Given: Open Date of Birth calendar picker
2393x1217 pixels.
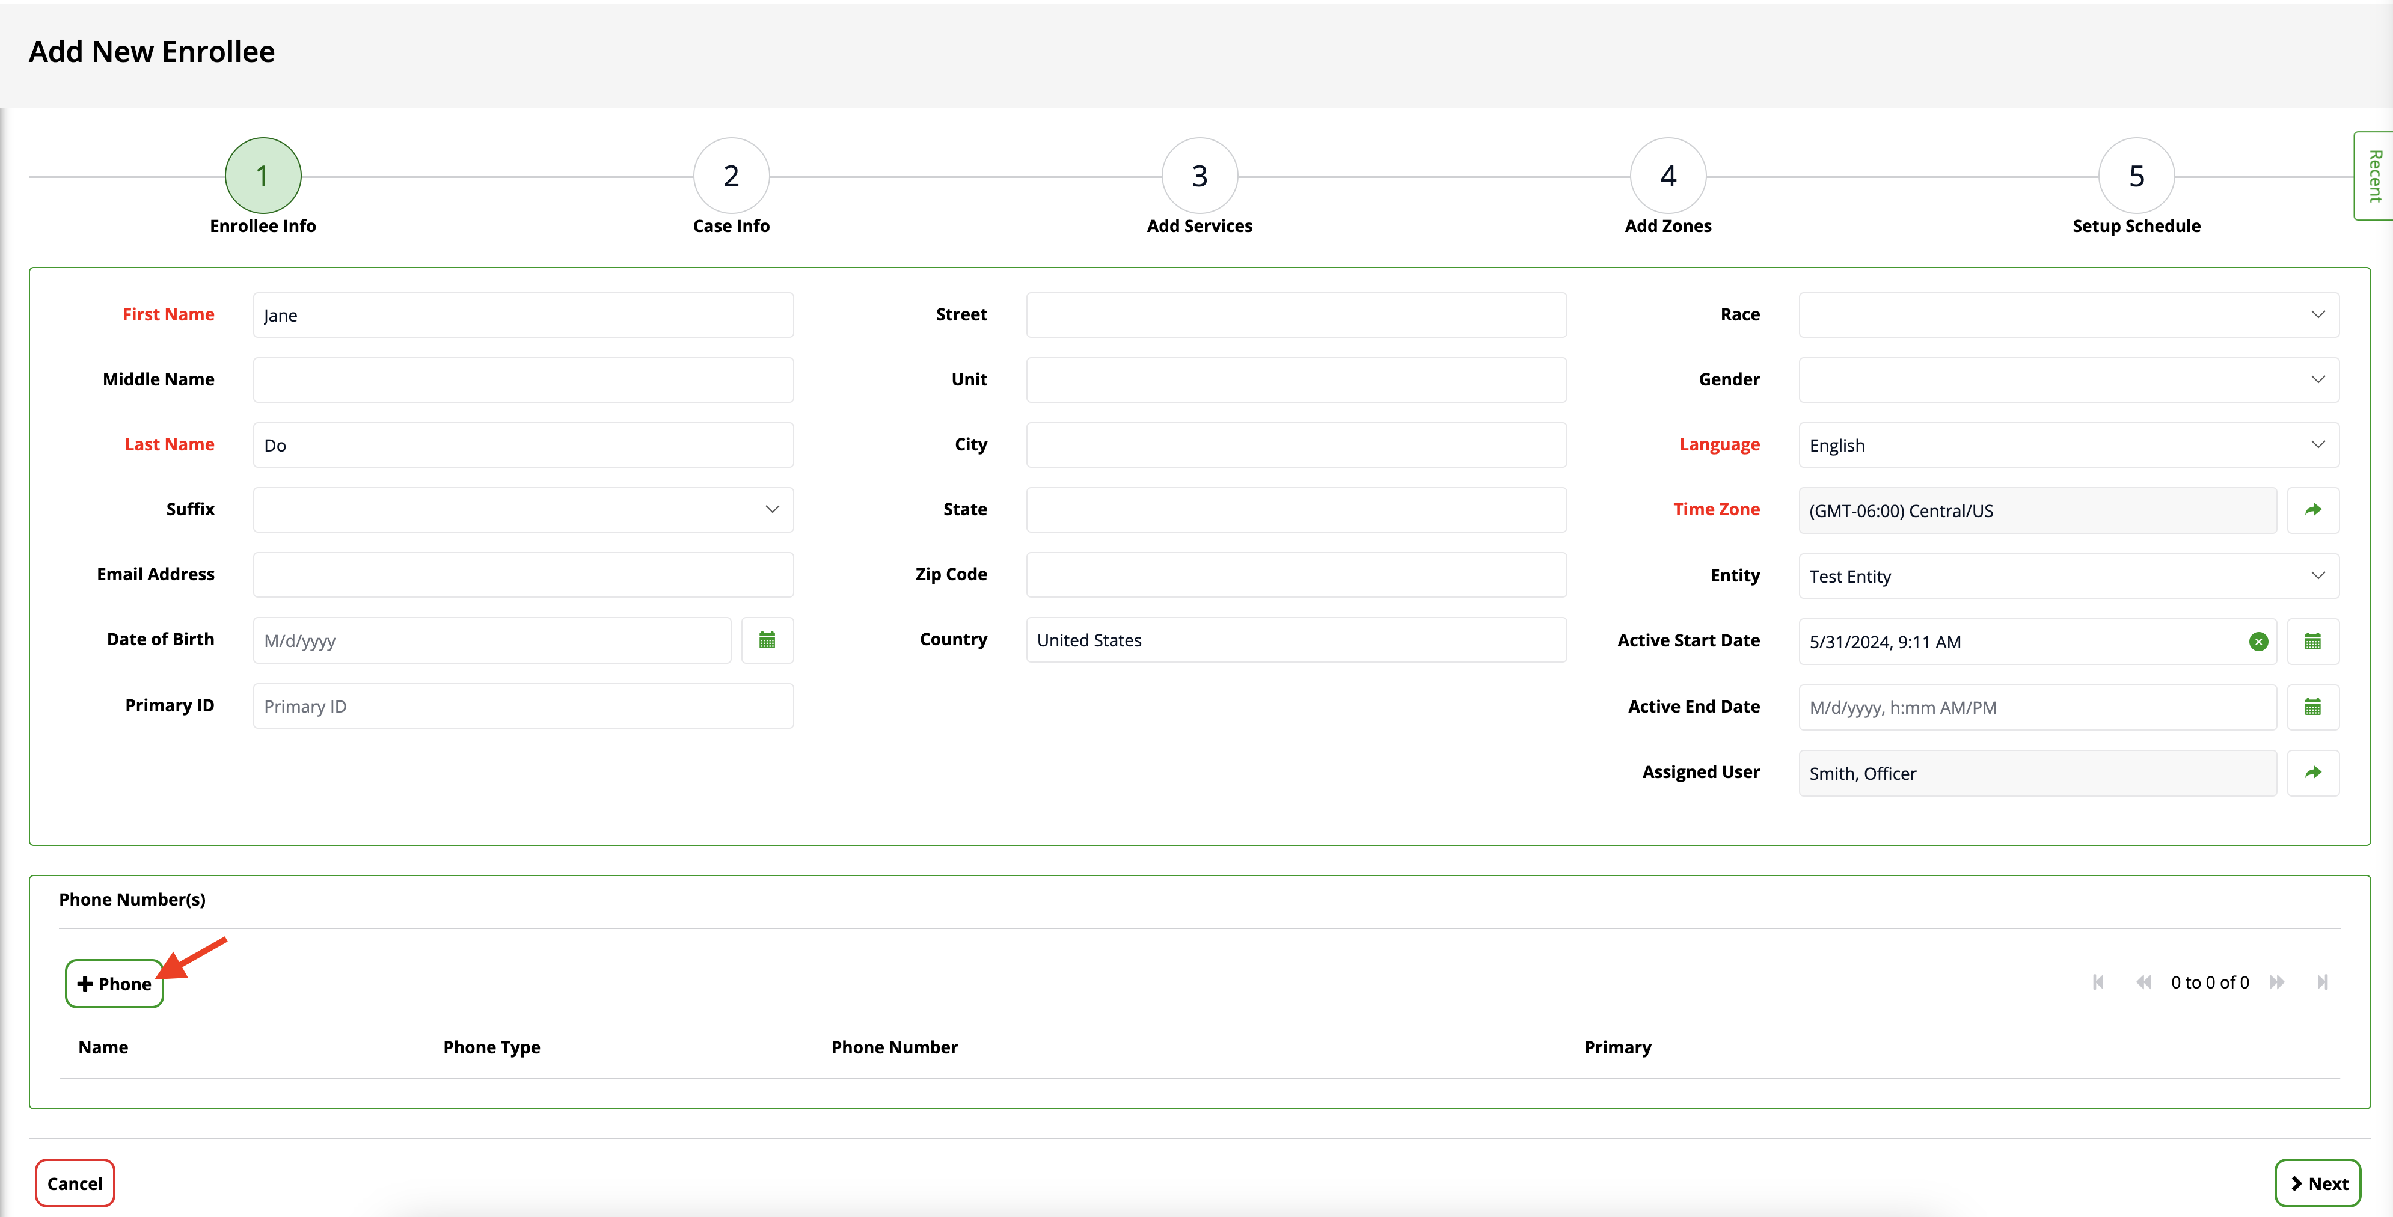Looking at the screenshot, I should coord(767,640).
